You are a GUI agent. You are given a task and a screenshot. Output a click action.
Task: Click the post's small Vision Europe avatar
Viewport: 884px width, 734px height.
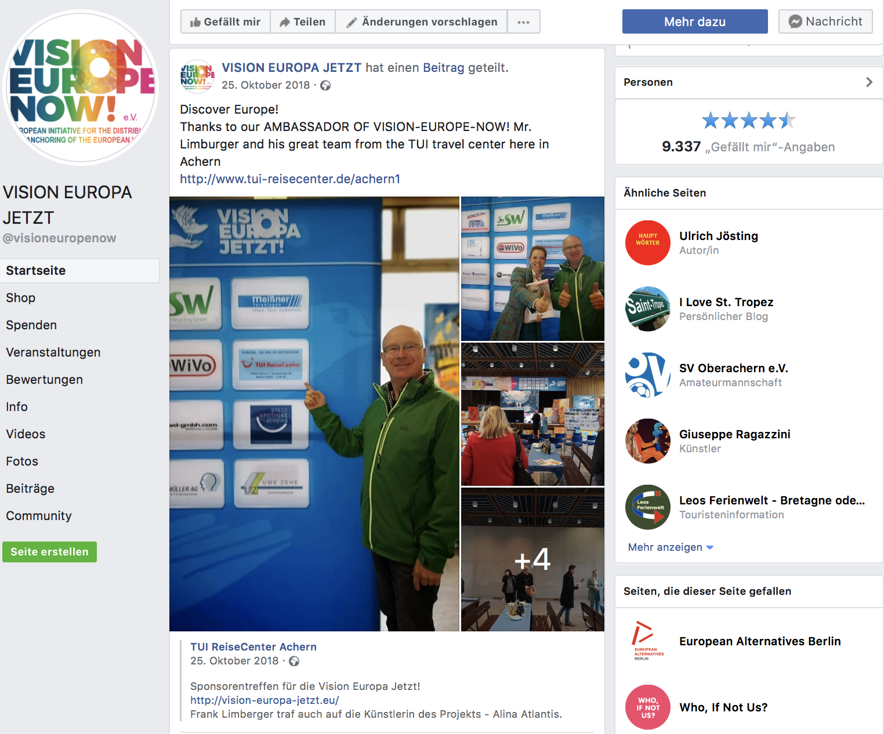coord(197,76)
